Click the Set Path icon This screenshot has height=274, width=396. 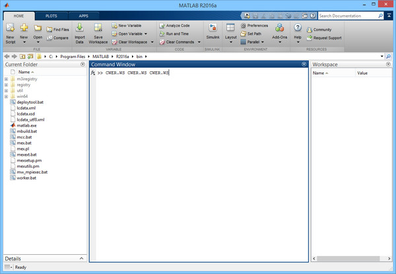(x=254, y=33)
